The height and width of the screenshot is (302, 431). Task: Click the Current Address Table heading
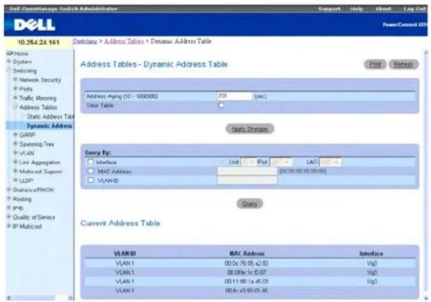120,223
